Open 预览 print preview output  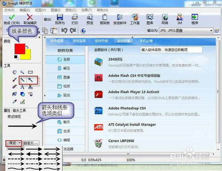click(90, 19)
